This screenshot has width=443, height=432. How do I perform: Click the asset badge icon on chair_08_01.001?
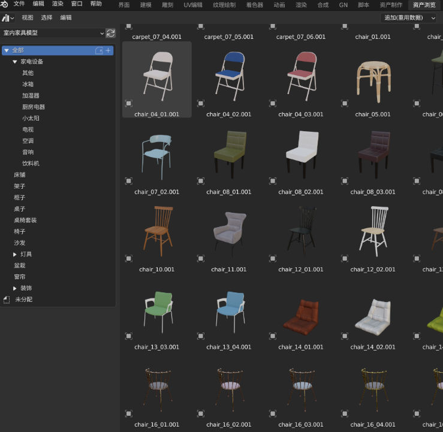201,181
